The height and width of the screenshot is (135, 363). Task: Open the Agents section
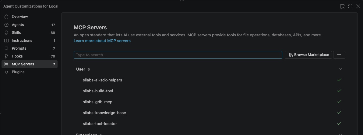click(30, 25)
